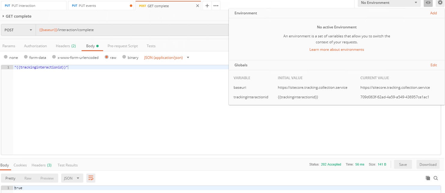This screenshot has height=193, width=445.
Task: Close the GET complete request tab
Action: click(197, 6)
